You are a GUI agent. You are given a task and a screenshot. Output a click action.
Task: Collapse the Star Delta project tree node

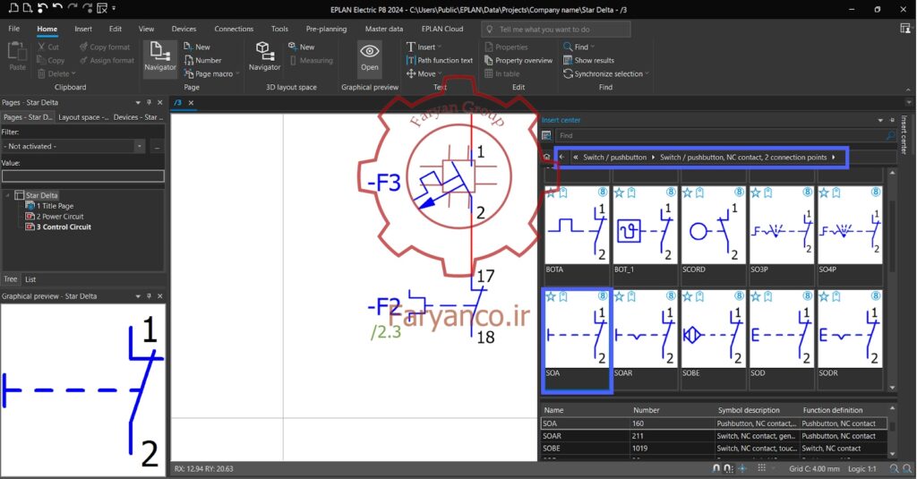pyautogui.click(x=7, y=195)
